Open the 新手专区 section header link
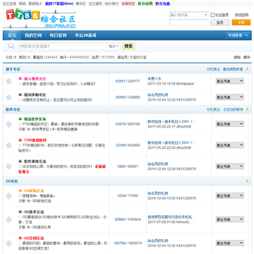This screenshot has height=254, width=254. [13, 69]
